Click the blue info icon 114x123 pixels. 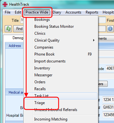[110, 29]
